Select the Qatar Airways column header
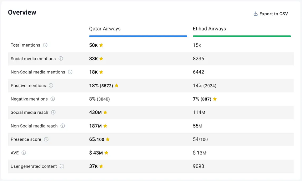Screen dimensions: 302x181 (105, 29)
